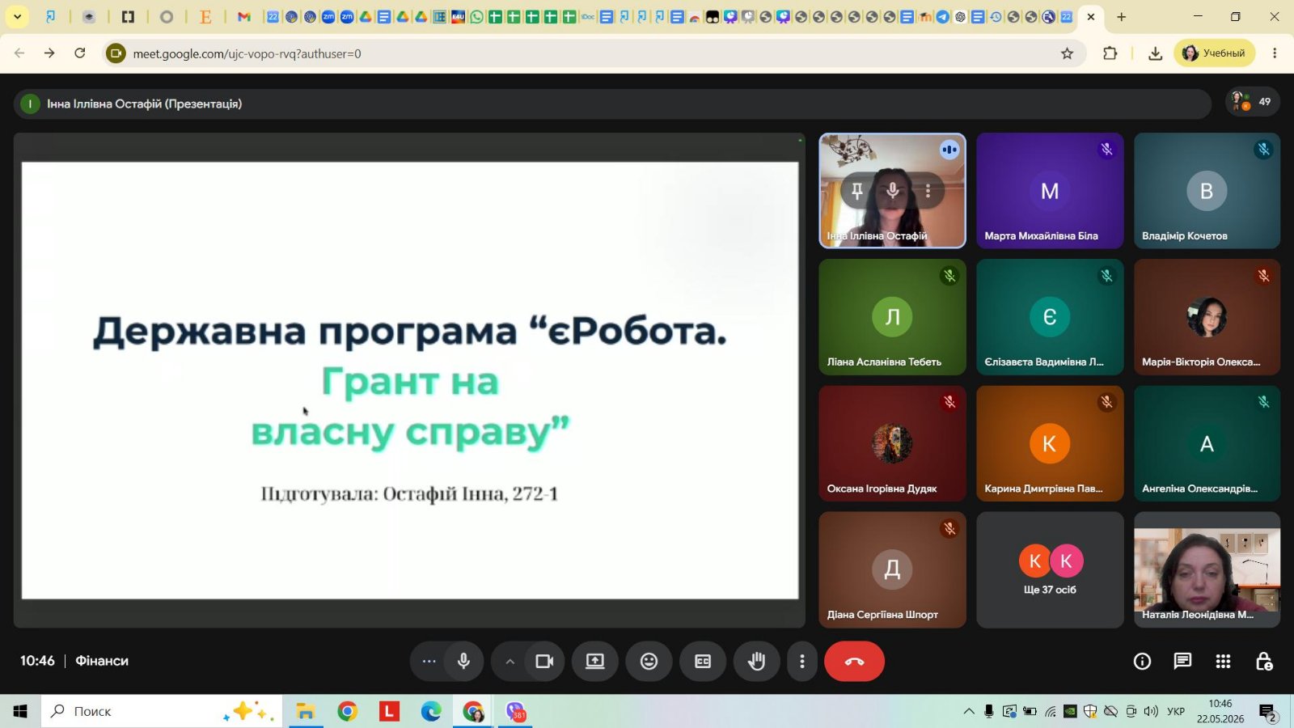The width and height of the screenshot is (1294, 728).
Task: Open Viber from the taskbar
Action: click(x=515, y=711)
